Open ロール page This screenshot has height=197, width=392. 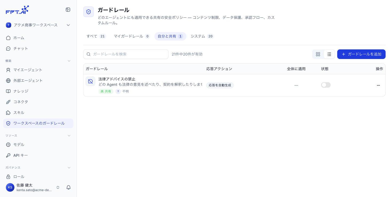pyautogui.click(x=38, y=177)
